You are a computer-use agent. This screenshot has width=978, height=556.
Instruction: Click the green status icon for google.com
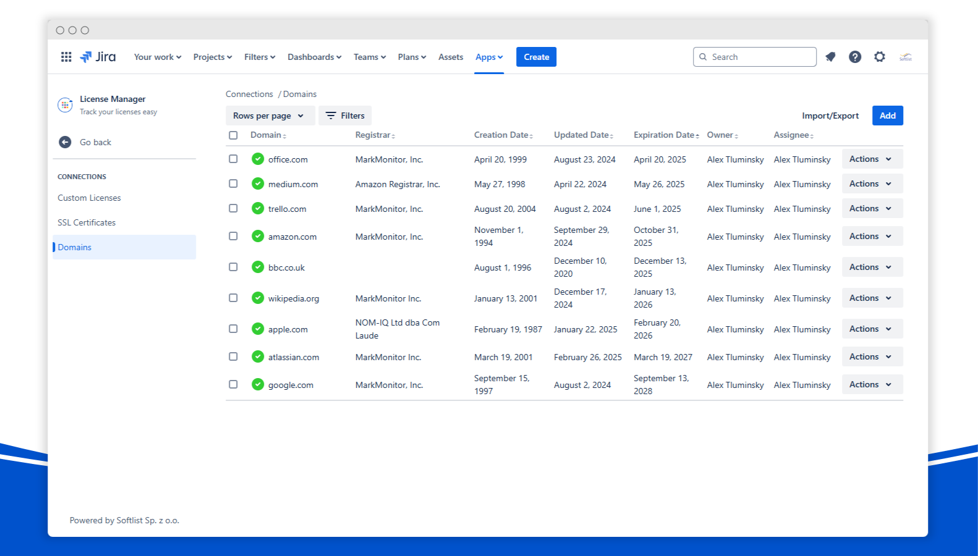(258, 384)
